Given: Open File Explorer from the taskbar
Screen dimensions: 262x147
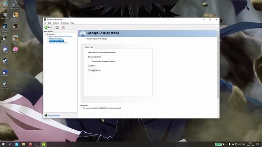Looking at the screenshot, I should (x=23, y=144).
